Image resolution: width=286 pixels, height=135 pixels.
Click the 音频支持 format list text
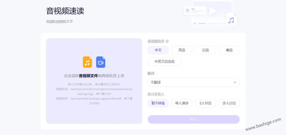94,101
